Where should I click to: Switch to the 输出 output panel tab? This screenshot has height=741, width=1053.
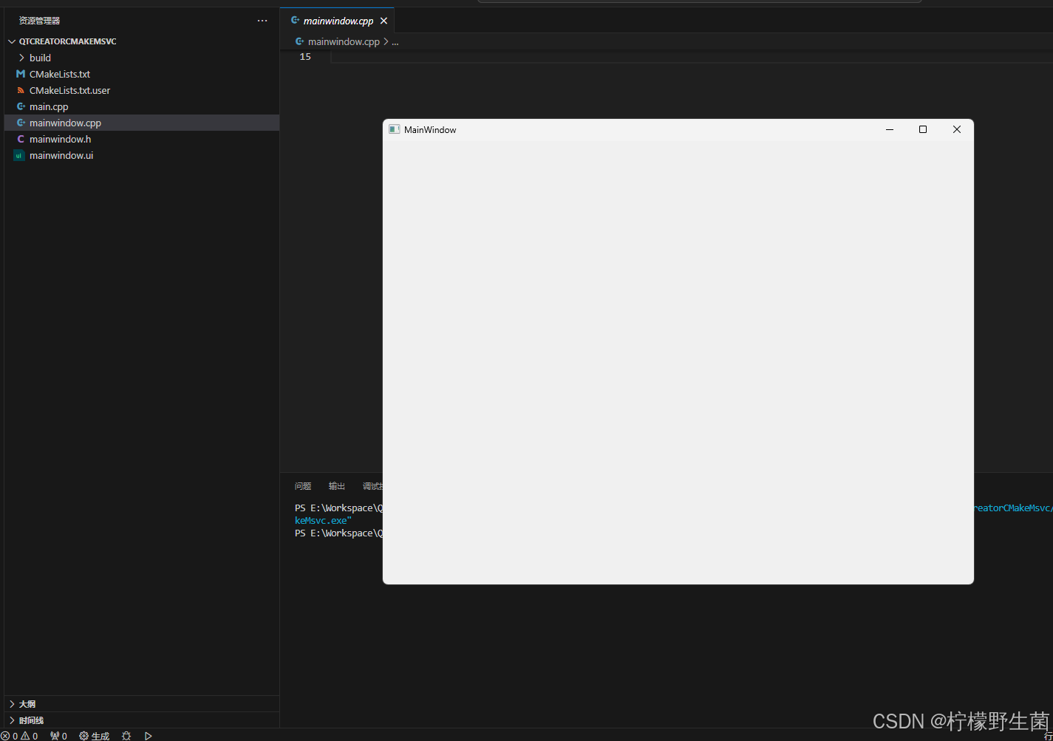click(x=337, y=486)
